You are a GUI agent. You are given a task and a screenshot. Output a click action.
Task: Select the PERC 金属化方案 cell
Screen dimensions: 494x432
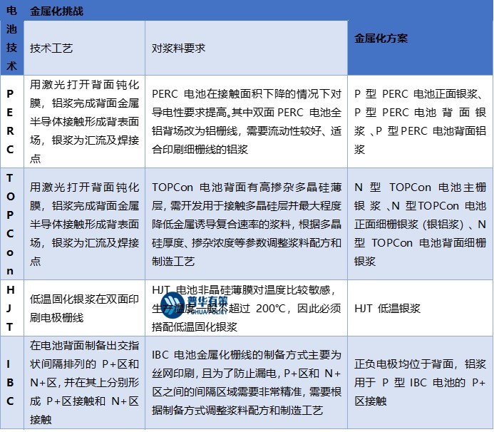420,121
